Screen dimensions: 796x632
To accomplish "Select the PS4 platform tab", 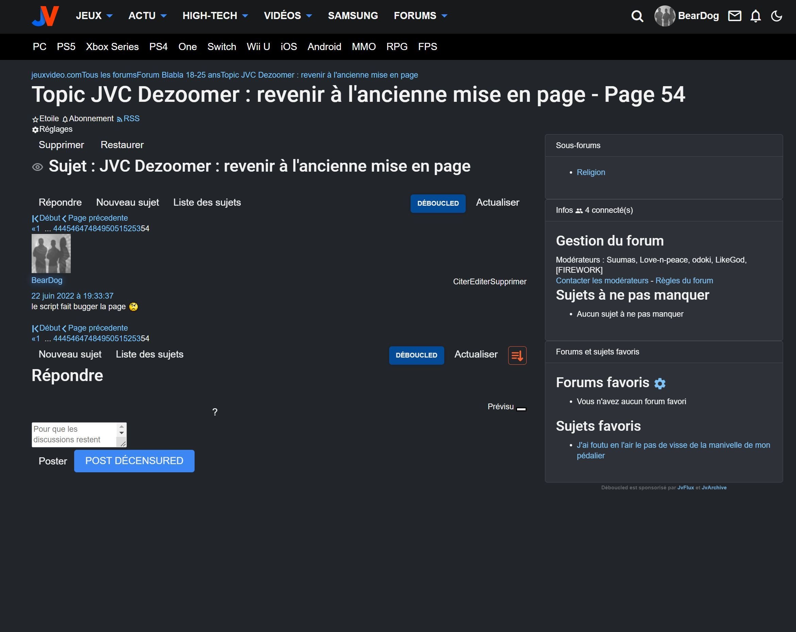I will 159,47.
